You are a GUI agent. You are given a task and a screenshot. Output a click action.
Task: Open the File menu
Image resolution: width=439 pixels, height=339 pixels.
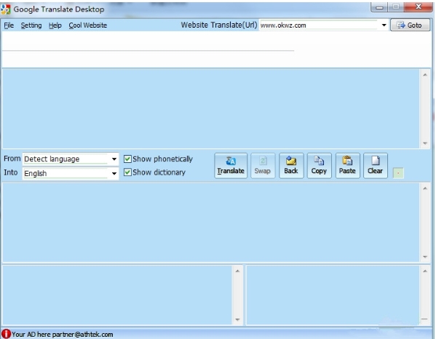9,25
